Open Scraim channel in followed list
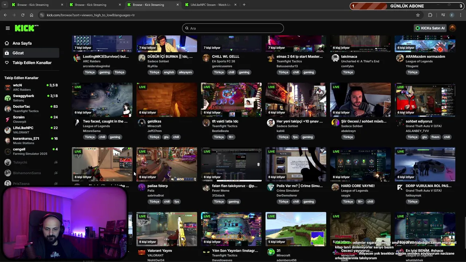This screenshot has width=466, height=262. pyautogui.click(x=31, y=119)
